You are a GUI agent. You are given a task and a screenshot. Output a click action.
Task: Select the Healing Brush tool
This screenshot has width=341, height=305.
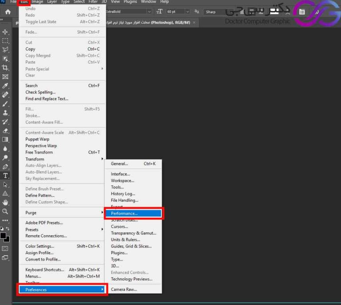click(5, 95)
